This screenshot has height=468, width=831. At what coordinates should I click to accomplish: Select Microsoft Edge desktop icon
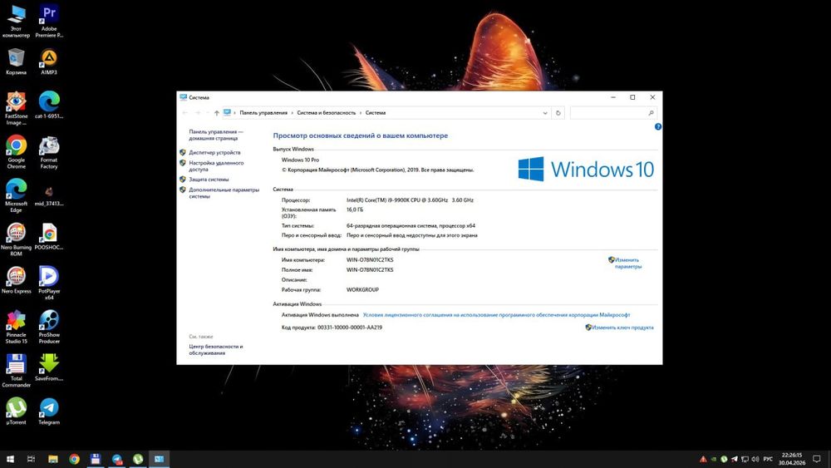(x=16, y=196)
